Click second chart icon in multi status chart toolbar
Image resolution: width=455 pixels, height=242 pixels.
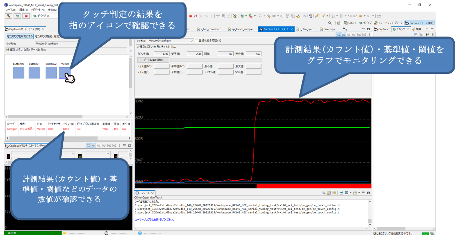tap(94, 146)
